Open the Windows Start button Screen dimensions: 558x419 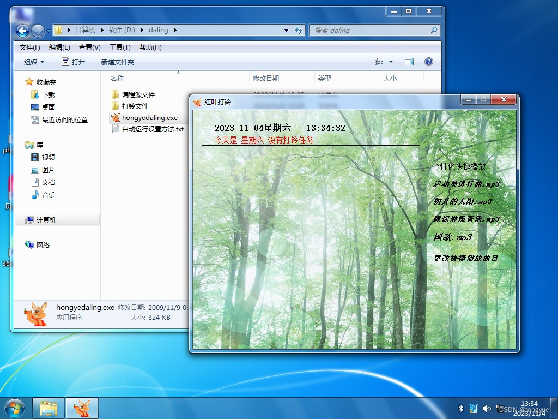(15, 408)
